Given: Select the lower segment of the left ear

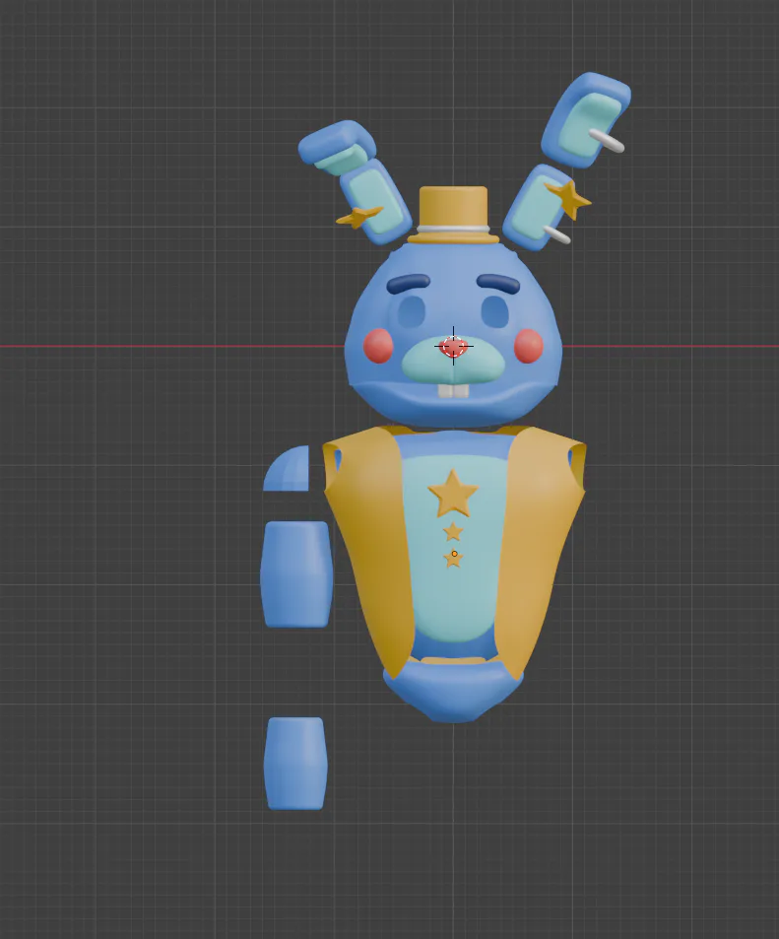Looking at the screenshot, I should (x=376, y=200).
